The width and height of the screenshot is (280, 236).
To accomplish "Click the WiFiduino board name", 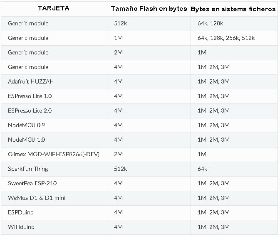I will click(x=21, y=227).
